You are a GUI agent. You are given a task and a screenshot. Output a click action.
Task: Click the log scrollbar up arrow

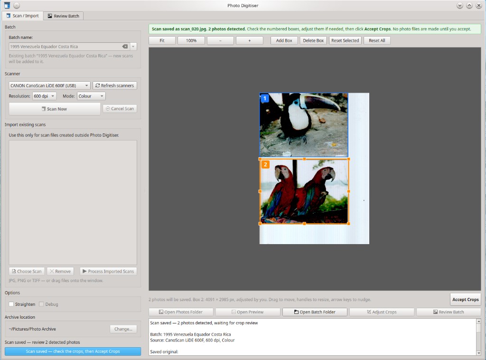(x=478, y=321)
